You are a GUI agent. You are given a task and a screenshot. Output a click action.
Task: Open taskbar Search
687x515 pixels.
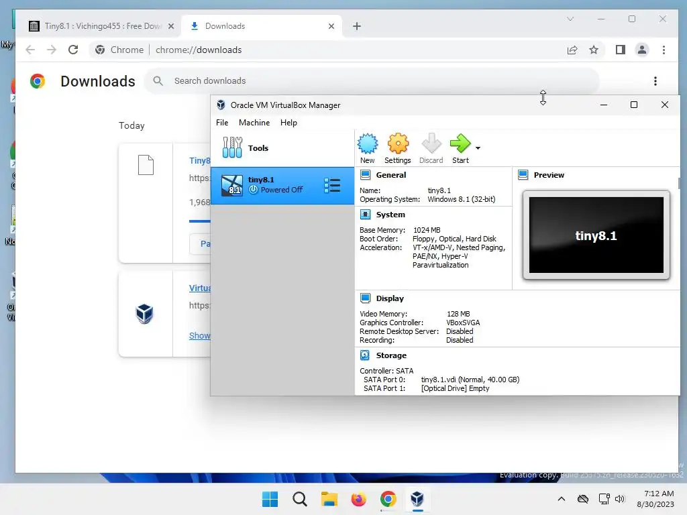(300, 499)
